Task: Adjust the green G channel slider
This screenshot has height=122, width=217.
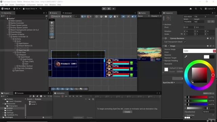Action: (x=197, y=101)
